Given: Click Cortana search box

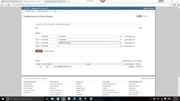Looking at the screenshot, I should click(x=25, y=99).
